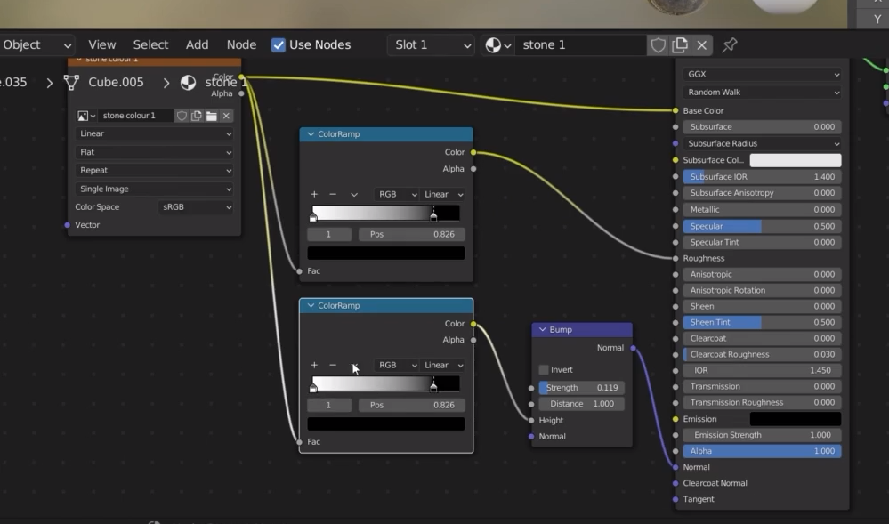
Task: Unlink the stone 1 material with X icon
Action: pos(702,44)
